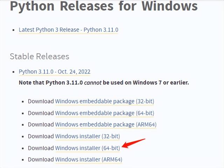Click bullet beside Latest Python 3 Release
Image resolution: width=224 pixels, height=168 pixels.
click(x=14, y=30)
